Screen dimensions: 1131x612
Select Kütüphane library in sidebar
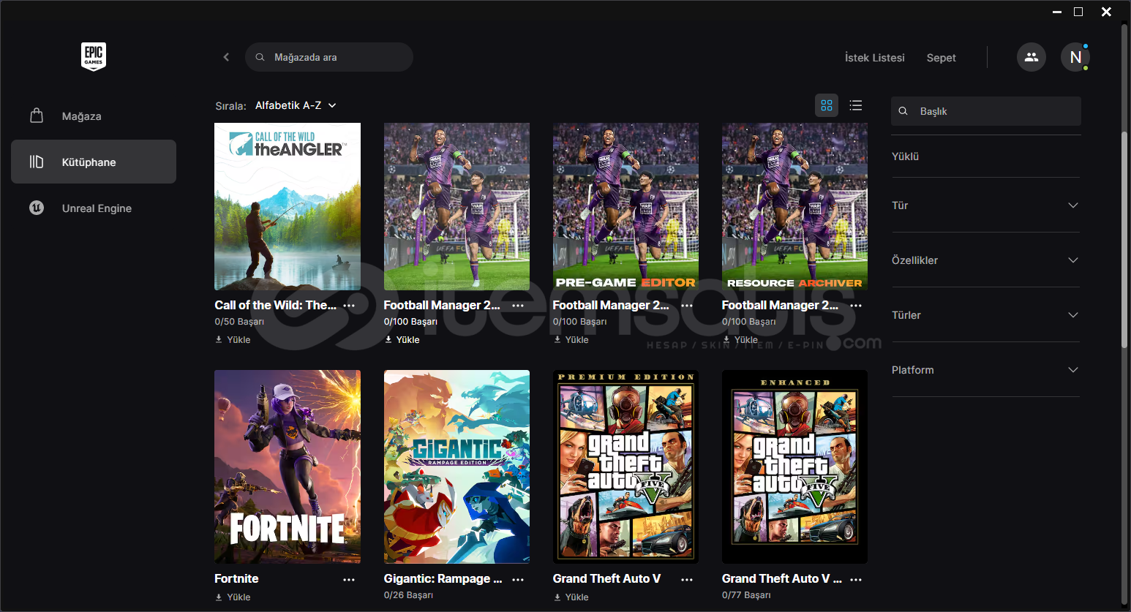tap(94, 162)
